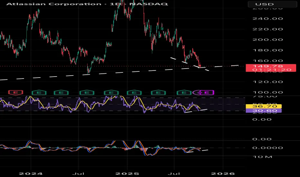Click the 200.00 price axis label

click(268, 40)
